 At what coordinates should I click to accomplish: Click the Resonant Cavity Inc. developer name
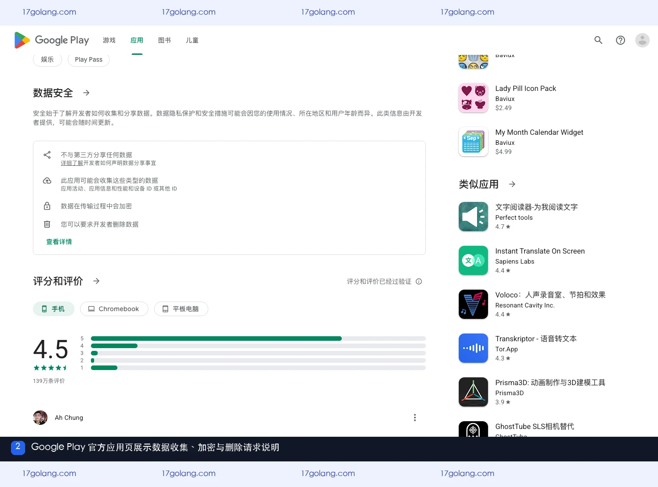[x=525, y=305]
